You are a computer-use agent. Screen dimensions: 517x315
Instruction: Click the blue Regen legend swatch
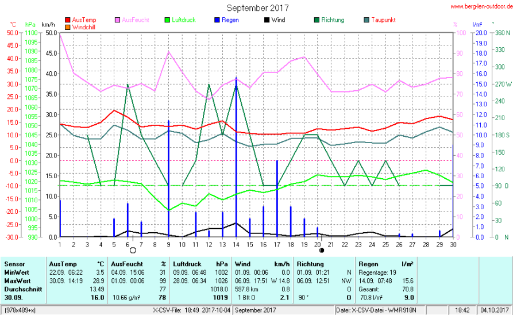click(217, 20)
